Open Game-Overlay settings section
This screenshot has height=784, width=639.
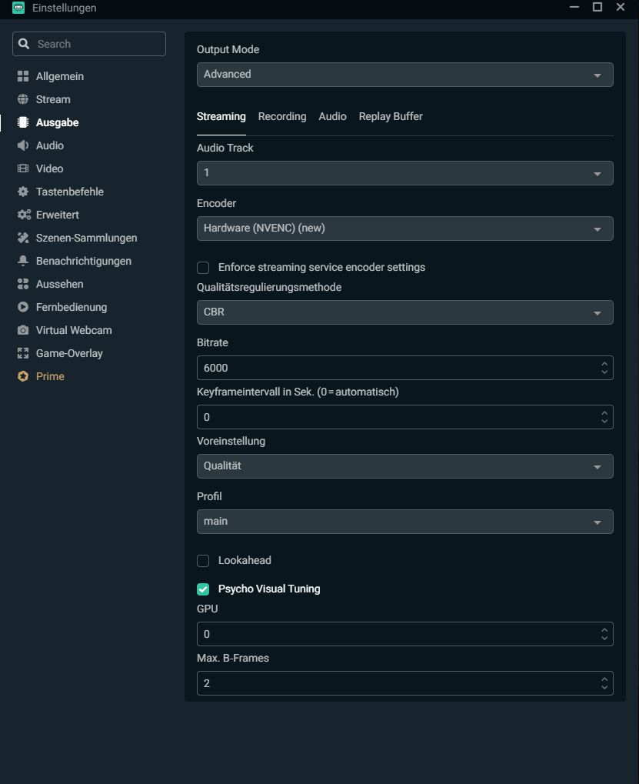click(x=69, y=353)
